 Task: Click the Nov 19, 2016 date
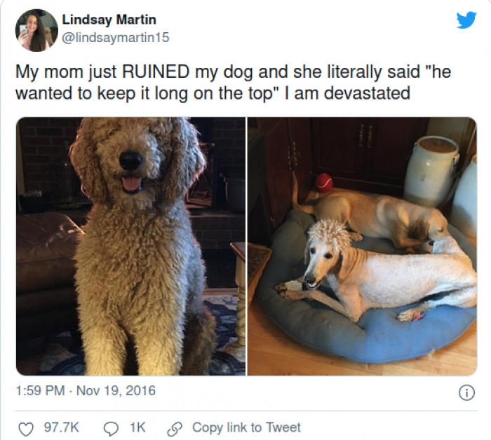tap(116, 390)
